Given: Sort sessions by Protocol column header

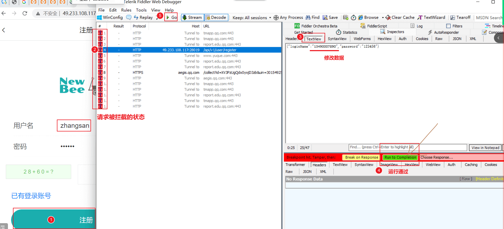Looking at the screenshot, I should 139,26.
